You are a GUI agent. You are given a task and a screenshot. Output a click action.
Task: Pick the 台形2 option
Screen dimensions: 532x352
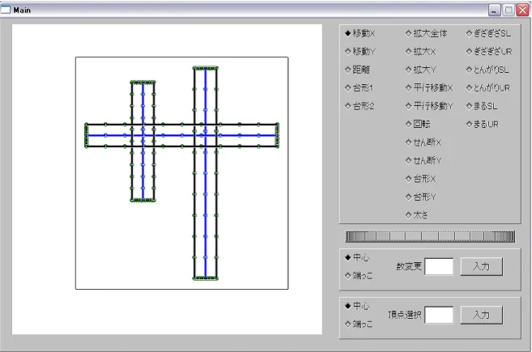pyautogui.click(x=360, y=106)
